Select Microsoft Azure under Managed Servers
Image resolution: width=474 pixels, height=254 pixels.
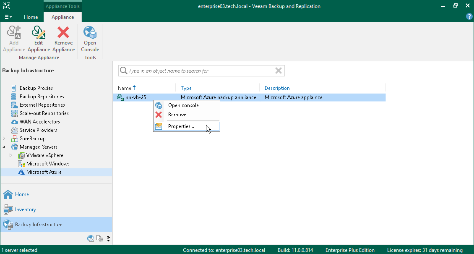coord(44,172)
